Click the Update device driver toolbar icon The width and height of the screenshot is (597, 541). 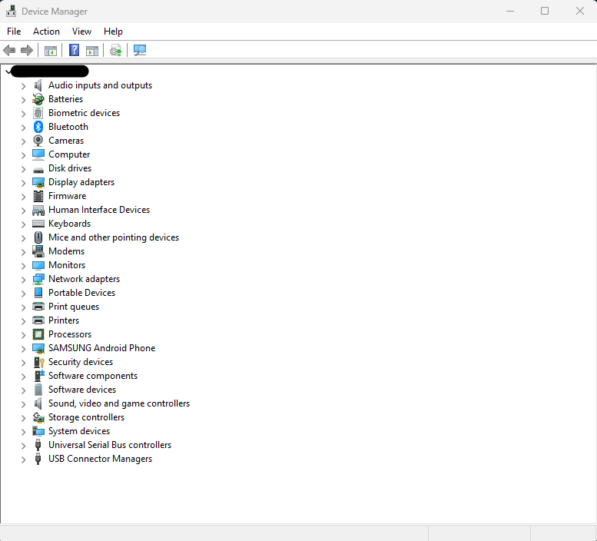[115, 51]
